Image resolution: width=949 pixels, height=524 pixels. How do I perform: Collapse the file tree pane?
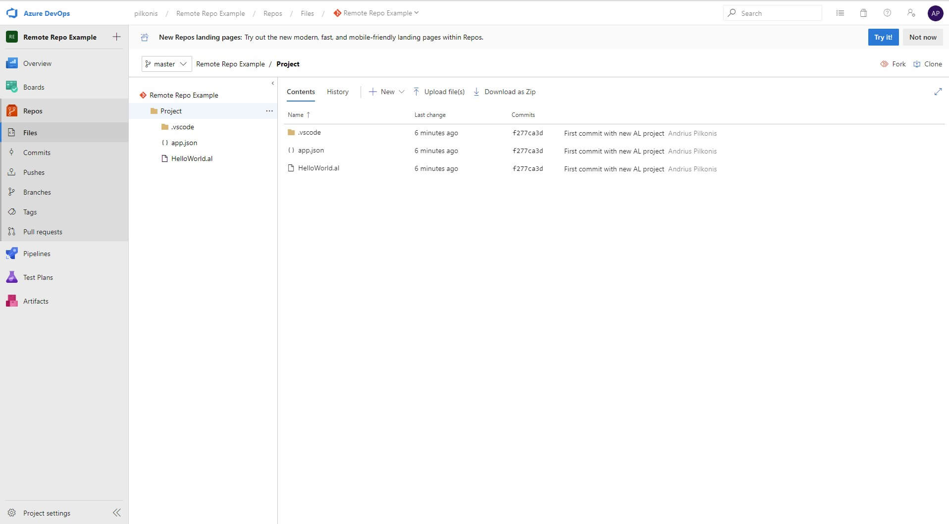[x=272, y=83]
